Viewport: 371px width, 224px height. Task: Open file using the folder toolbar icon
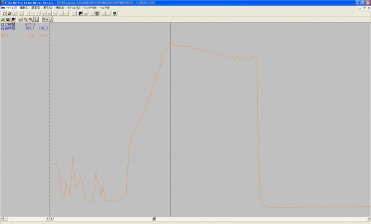click(10, 14)
